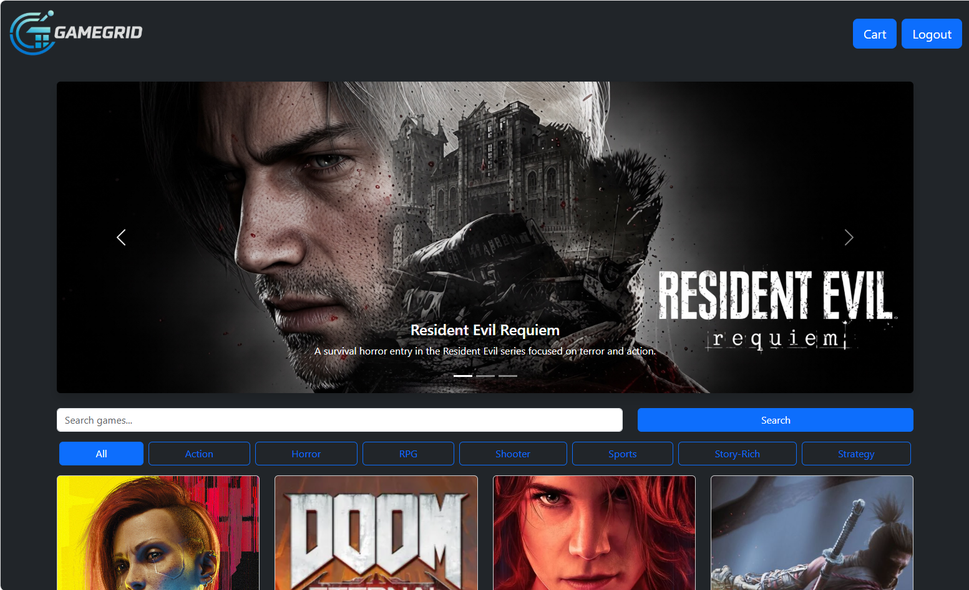Click the blue Search button
Screen dimensions: 969x590
[776, 420]
